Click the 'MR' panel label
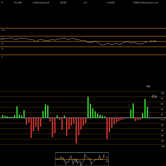 coord(148,86)
